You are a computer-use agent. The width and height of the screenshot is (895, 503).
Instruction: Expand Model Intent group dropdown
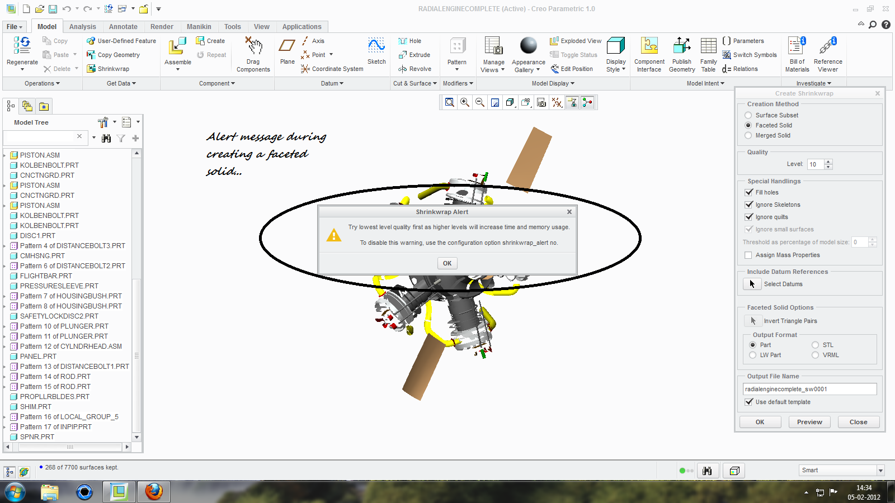click(x=705, y=83)
